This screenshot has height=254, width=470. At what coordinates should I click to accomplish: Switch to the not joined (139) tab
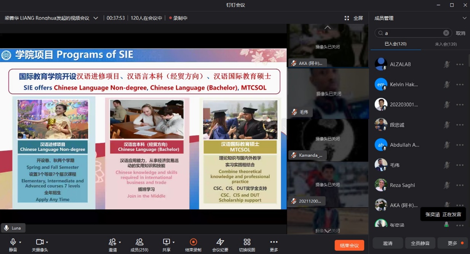446,44
